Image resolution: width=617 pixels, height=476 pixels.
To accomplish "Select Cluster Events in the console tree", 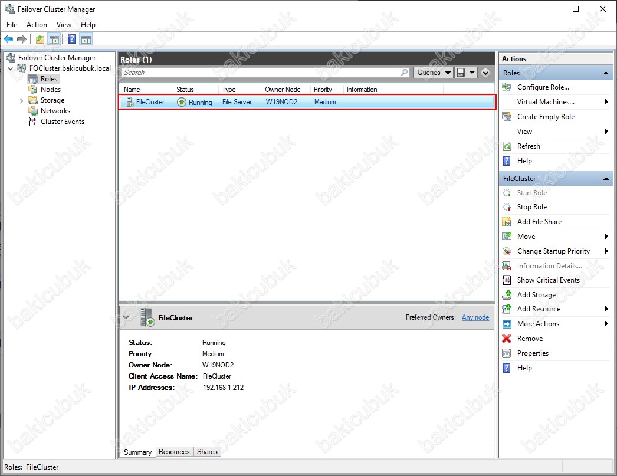I will tap(63, 121).
